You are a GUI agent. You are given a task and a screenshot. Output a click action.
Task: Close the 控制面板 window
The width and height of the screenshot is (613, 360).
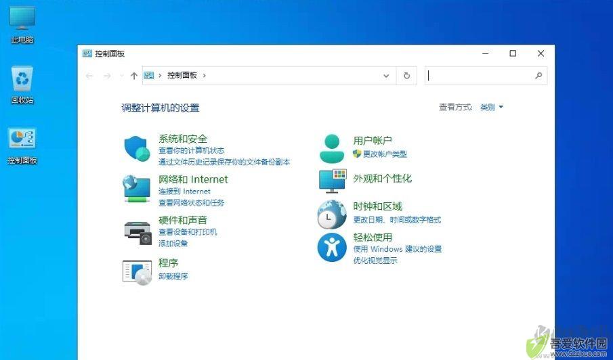click(x=541, y=53)
